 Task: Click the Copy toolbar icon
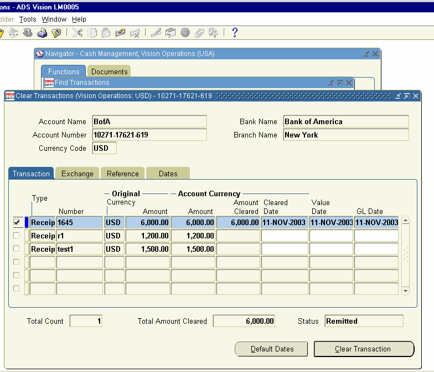[x=92, y=33]
